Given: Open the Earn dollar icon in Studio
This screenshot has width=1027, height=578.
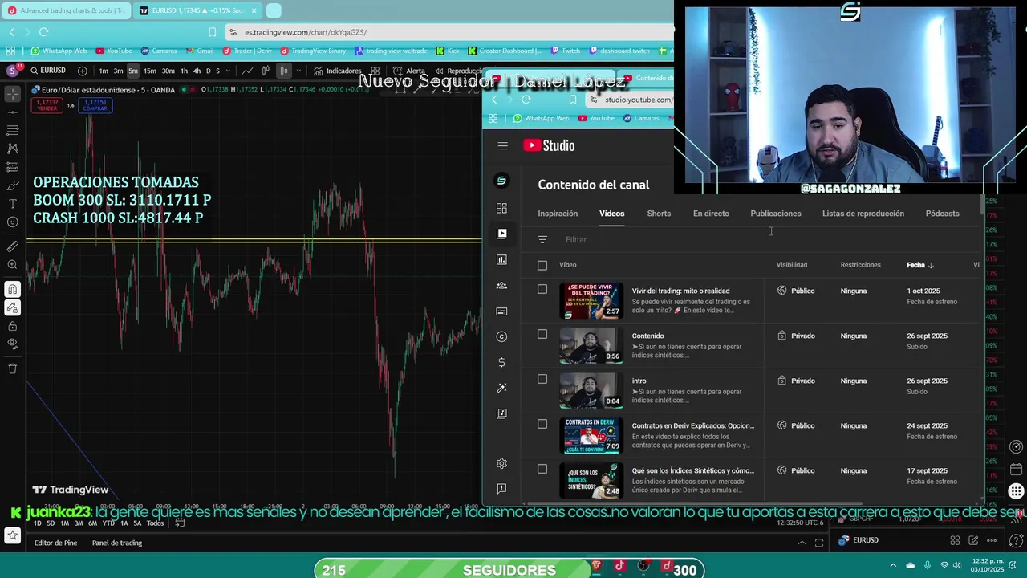Looking at the screenshot, I should point(501,362).
